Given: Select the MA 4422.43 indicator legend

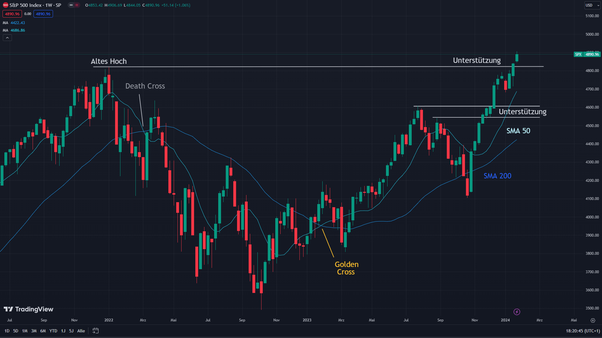Looking at the screenshot, I should (14, 23).
